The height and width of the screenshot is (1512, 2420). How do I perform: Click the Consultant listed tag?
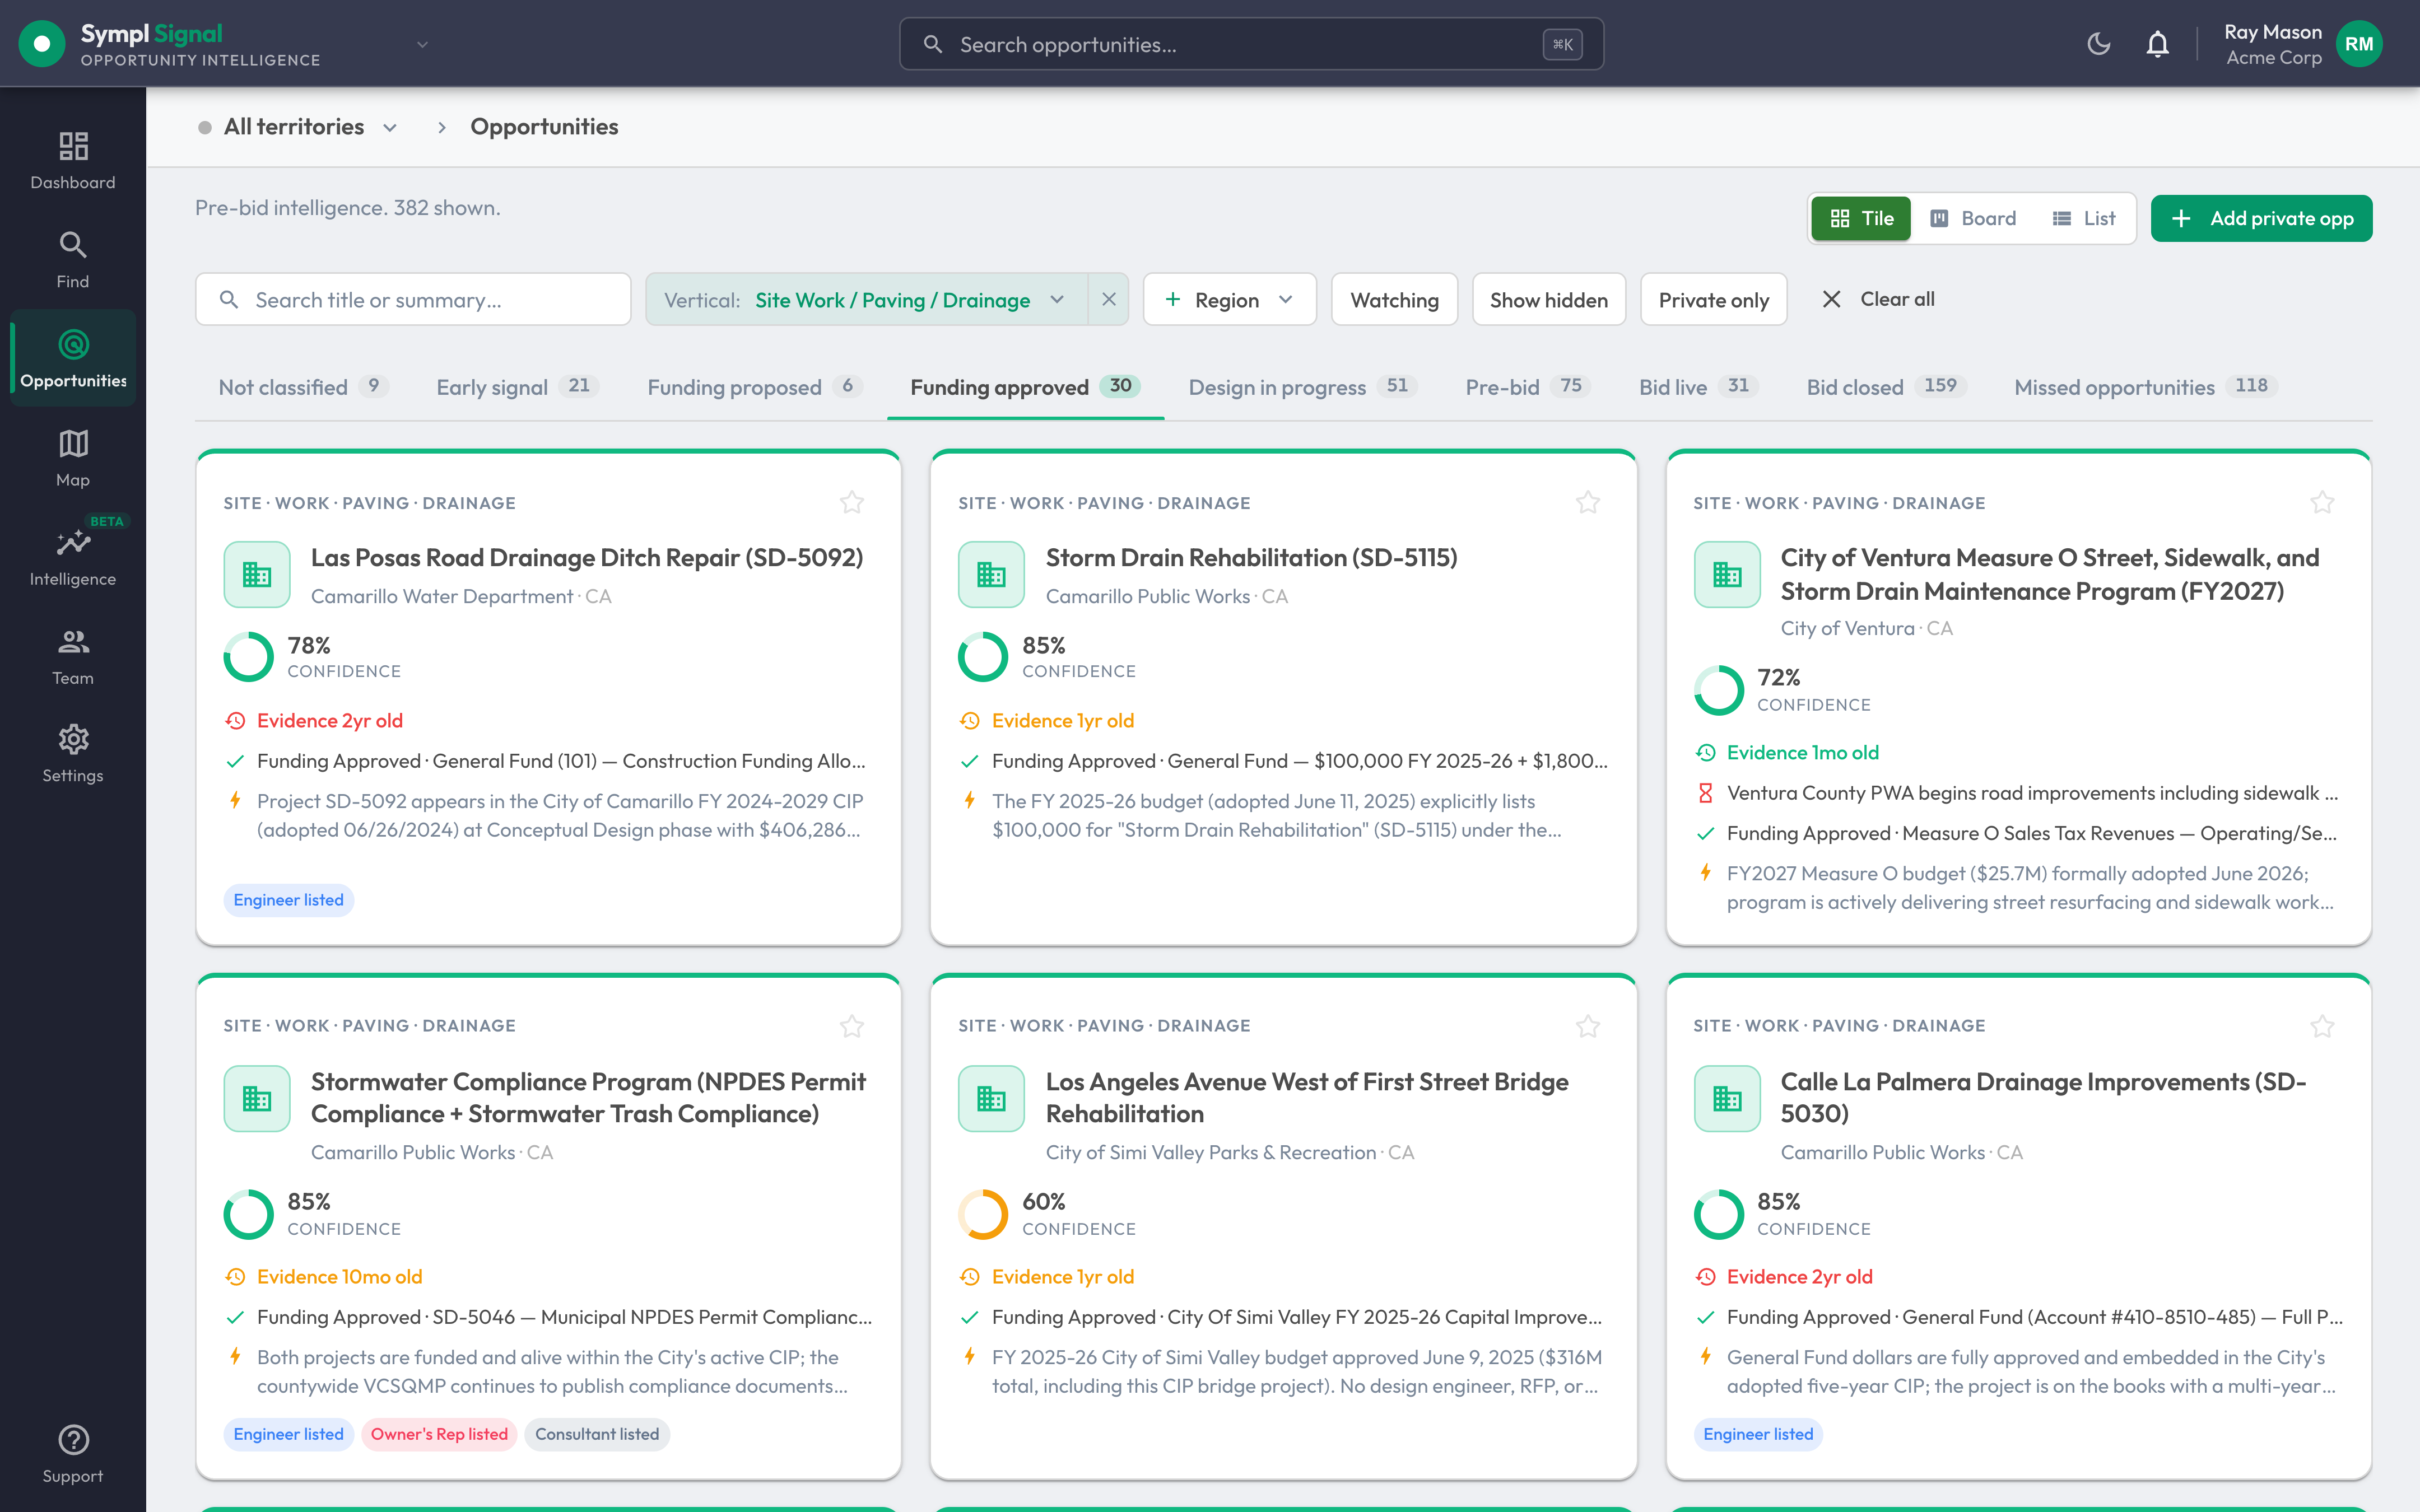pos(597,1434)
